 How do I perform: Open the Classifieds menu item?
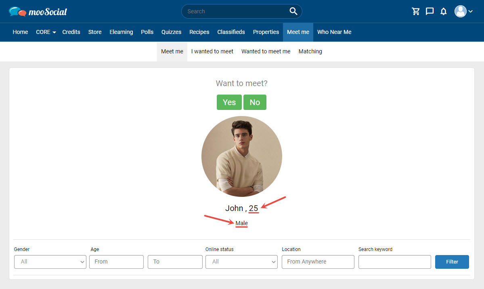tap(231, 32)
